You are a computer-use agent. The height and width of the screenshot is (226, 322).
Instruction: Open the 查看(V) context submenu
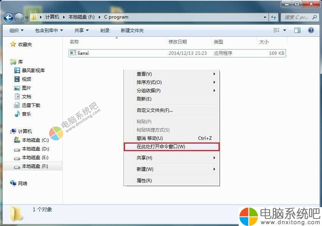click(172, 74)
